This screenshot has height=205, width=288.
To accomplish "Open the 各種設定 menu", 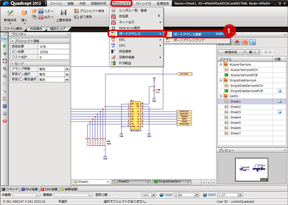I will (x=163, y=3).
